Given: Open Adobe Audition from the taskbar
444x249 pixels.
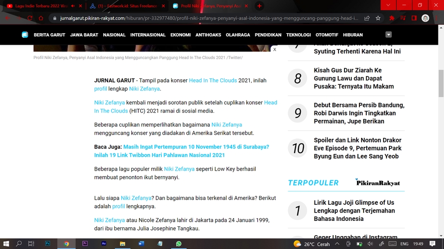Looking at the screenshot, I should pyautogui.click(x=104, y=243).
